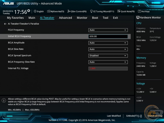Select the Initial BCLK Frequency label

pos(19,36)
